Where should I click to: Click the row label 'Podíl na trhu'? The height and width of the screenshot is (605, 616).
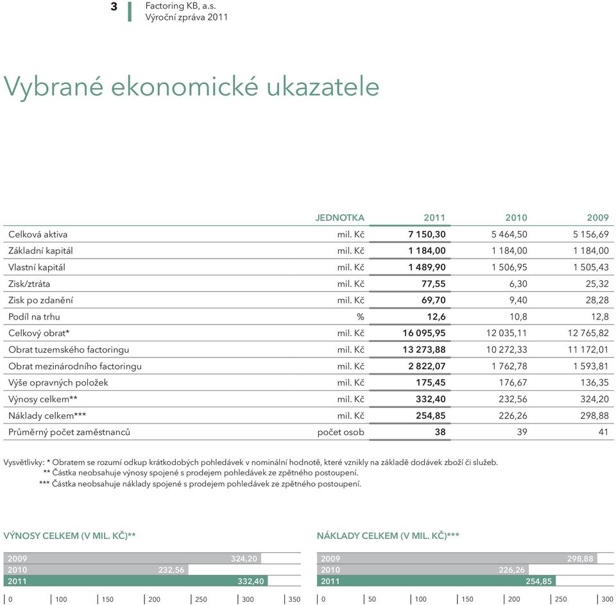(x=34, y=317)
